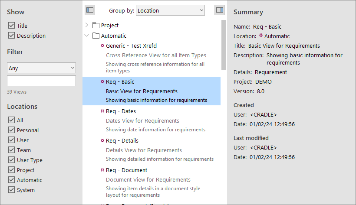Open the Filter Any dropdown
The height and width of the screenshot is (205, 356).
41,68
